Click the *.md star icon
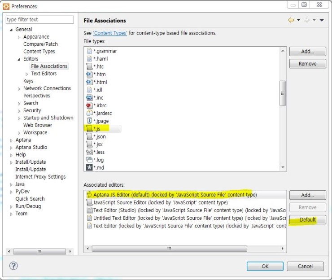The width and height of the screenshot is (332, 280). pos(89,167)
